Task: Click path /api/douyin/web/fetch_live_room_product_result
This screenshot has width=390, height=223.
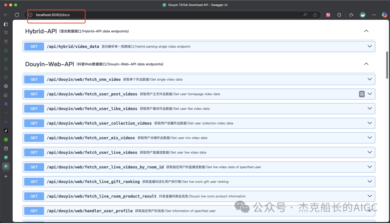Action: [x=101, y=196]
